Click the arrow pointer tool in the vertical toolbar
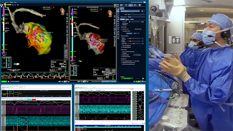Image resolution: width=233 pixels, height=131 pixels. click(x=118, y=11)
